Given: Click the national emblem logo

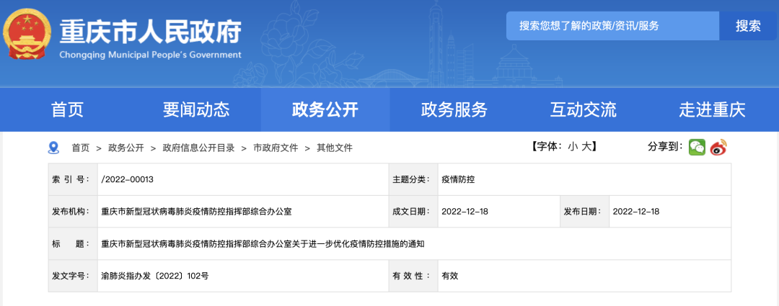Looking at the screenshot, I should (27, 33).
